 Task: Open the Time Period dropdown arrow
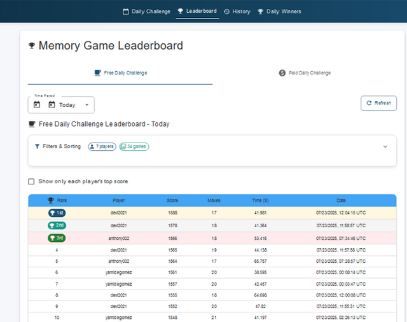[x=87, y=105]
